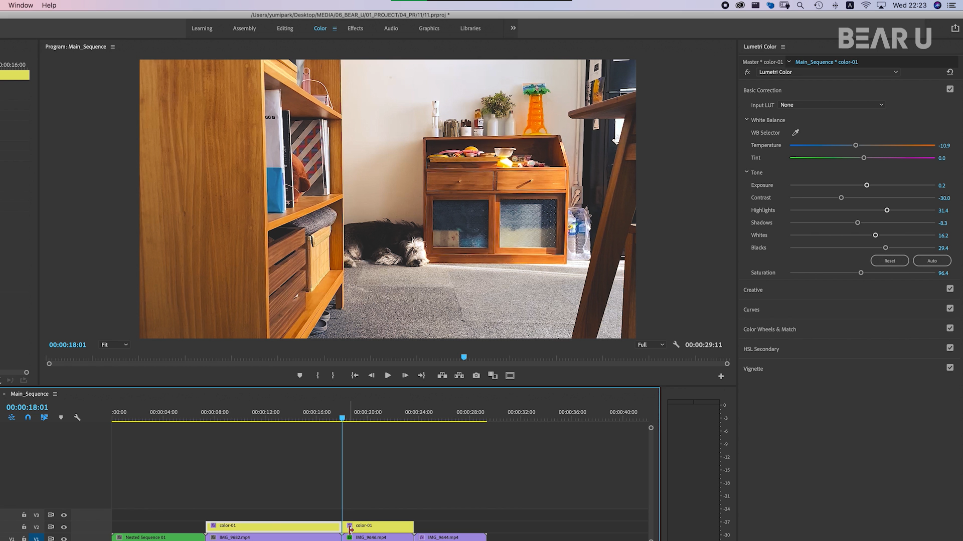This screenshot has height=541, width=963.
Task: Uncheck the Vignette section checkbox
Action: pos(949,368)
